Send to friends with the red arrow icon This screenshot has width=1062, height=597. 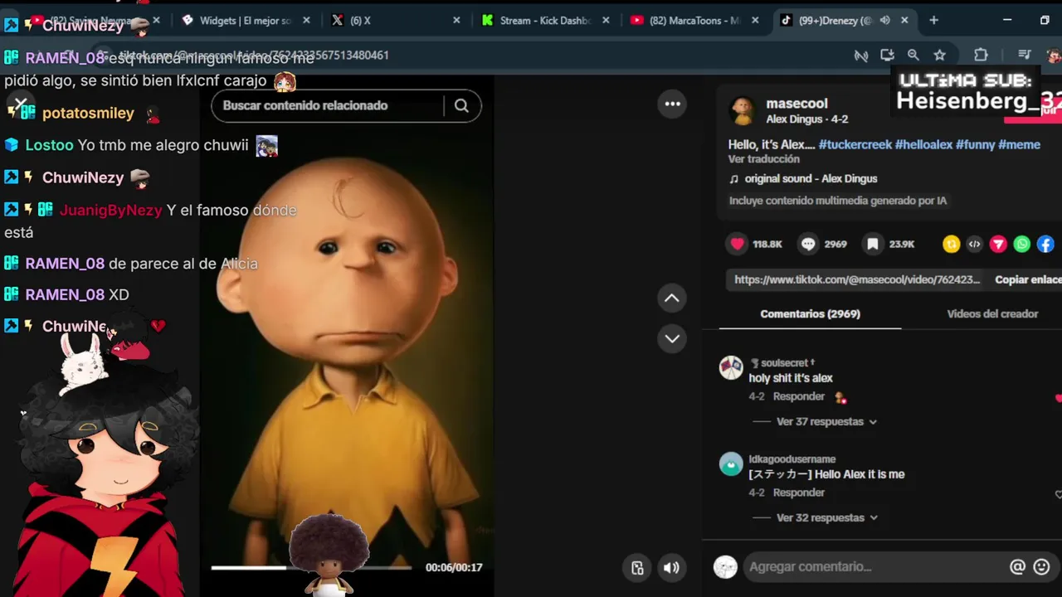coord(998,244)
